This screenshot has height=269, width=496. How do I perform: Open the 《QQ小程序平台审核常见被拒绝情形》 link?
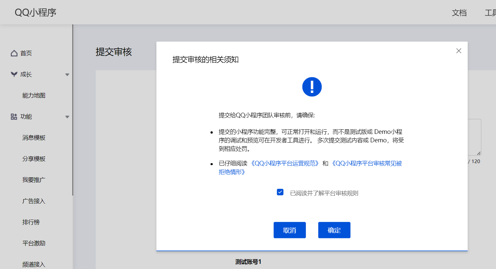pyautogui.click(x=310, y=168)
